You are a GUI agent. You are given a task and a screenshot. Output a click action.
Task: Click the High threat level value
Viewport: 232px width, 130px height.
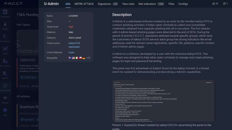coord(71,27)
